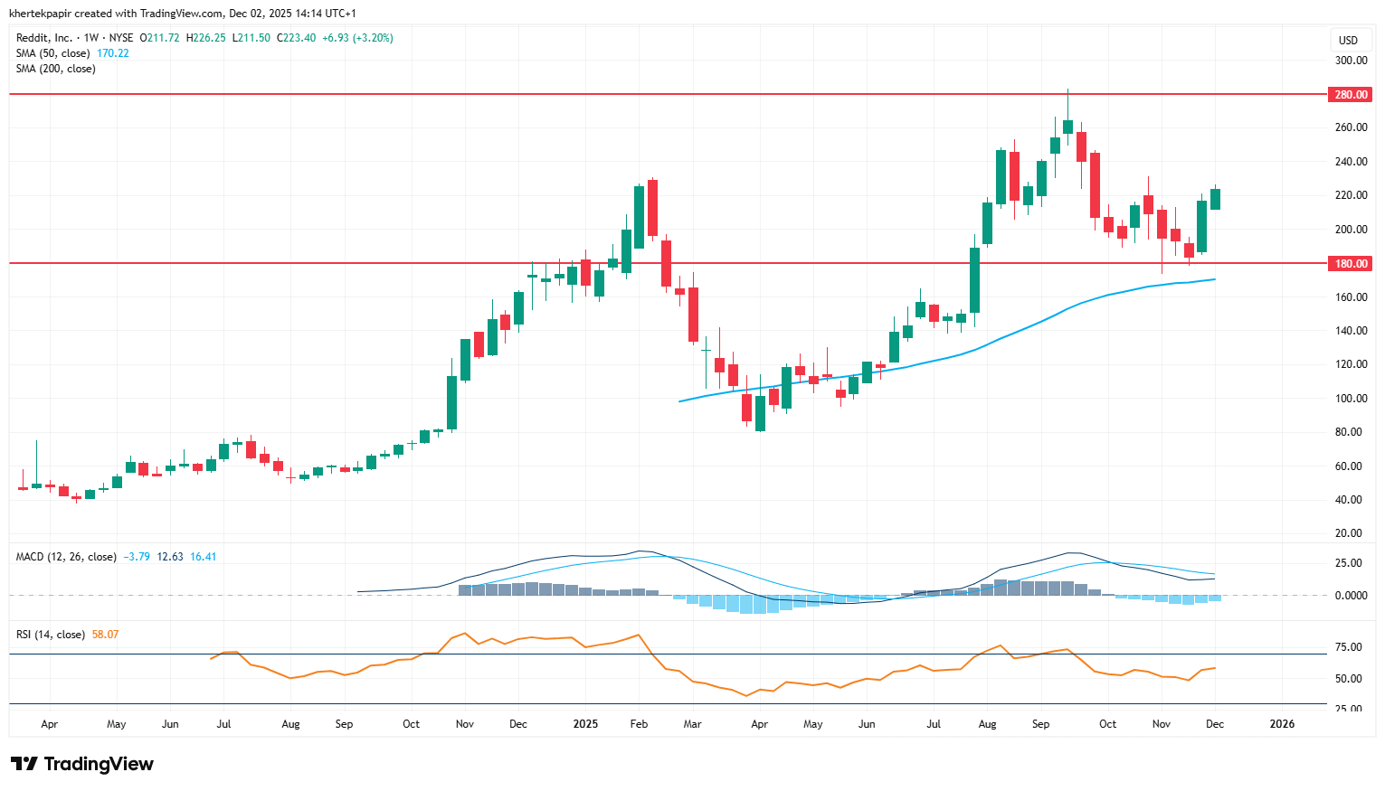Screen dimensions: 1385x791
Task: Open the USD currency selector
Action: [1348, 40]
